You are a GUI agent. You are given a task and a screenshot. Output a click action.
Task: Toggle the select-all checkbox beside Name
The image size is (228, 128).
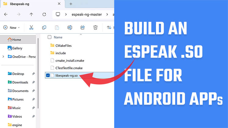(49, 37)
